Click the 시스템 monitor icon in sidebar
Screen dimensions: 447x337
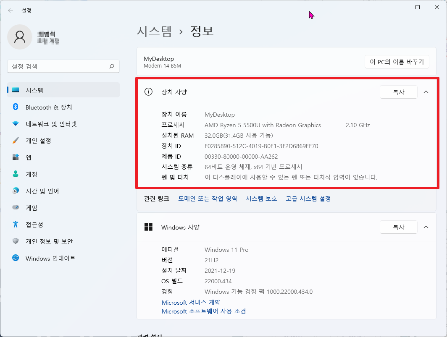click(x=16, y=90)
